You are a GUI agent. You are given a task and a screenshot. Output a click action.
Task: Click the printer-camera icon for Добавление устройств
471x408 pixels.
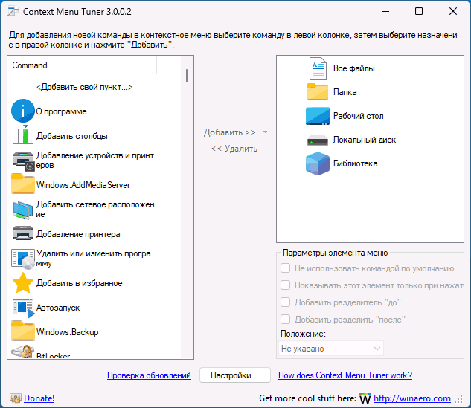[23, 161]
